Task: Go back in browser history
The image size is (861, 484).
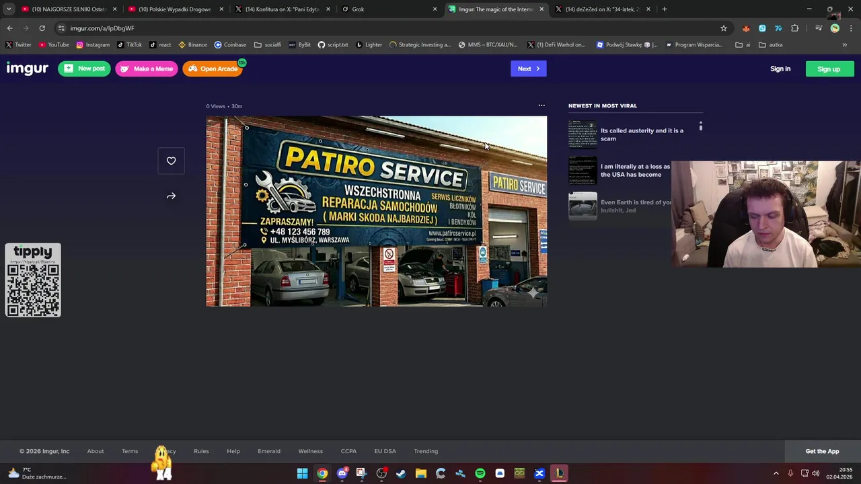Action: click(x=10, y=28)
